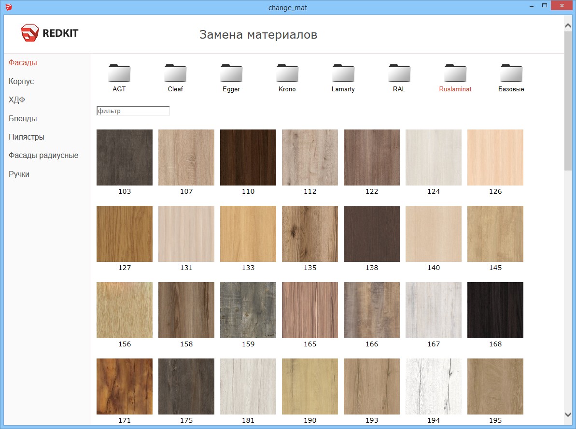576x429 pixels.
Task: Open the Cleaf folder icon
Action: click(x=175, y=72)
